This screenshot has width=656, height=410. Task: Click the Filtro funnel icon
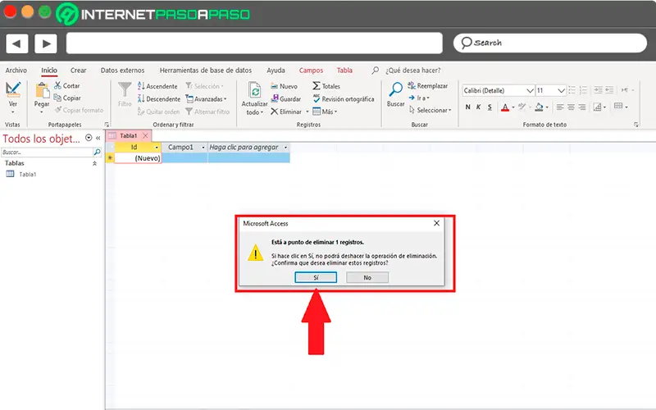(125, 90)
